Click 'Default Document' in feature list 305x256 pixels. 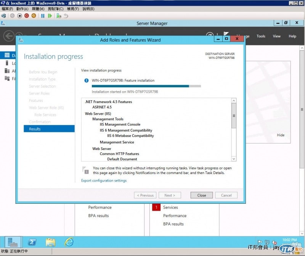point(122,159)
